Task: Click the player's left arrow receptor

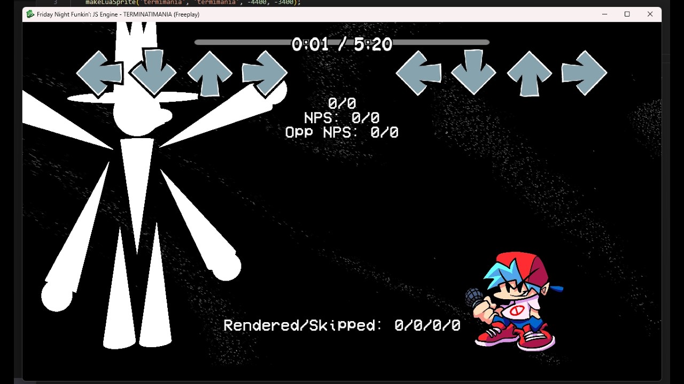Action: (418, 74)
